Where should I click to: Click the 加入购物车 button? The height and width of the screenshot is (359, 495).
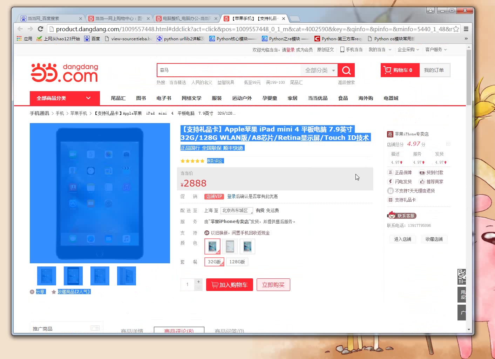tap(229, 285)
